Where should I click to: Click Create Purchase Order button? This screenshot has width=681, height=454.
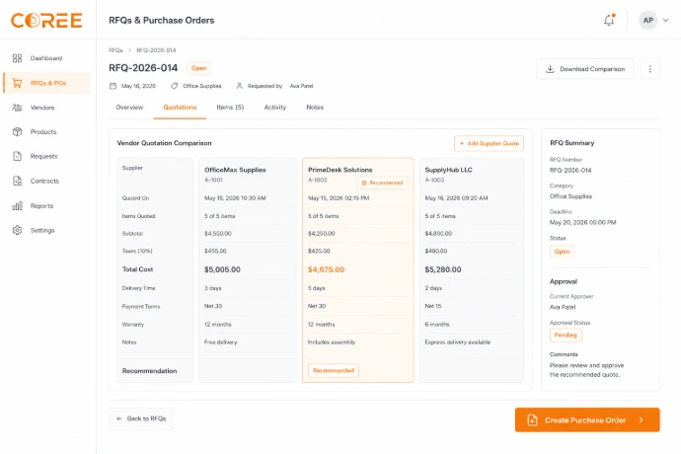point(587,420)
